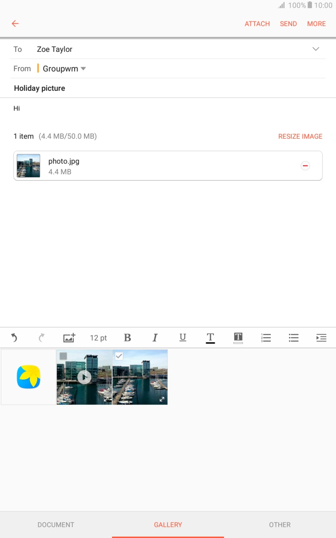Apply numbered list formatting
The width and height of the screenshot is (336, 538).
click(x=266, y=338)
